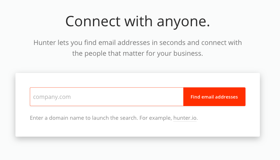Select the "Enter a domain name" helper text

click(x=57, y=118)
